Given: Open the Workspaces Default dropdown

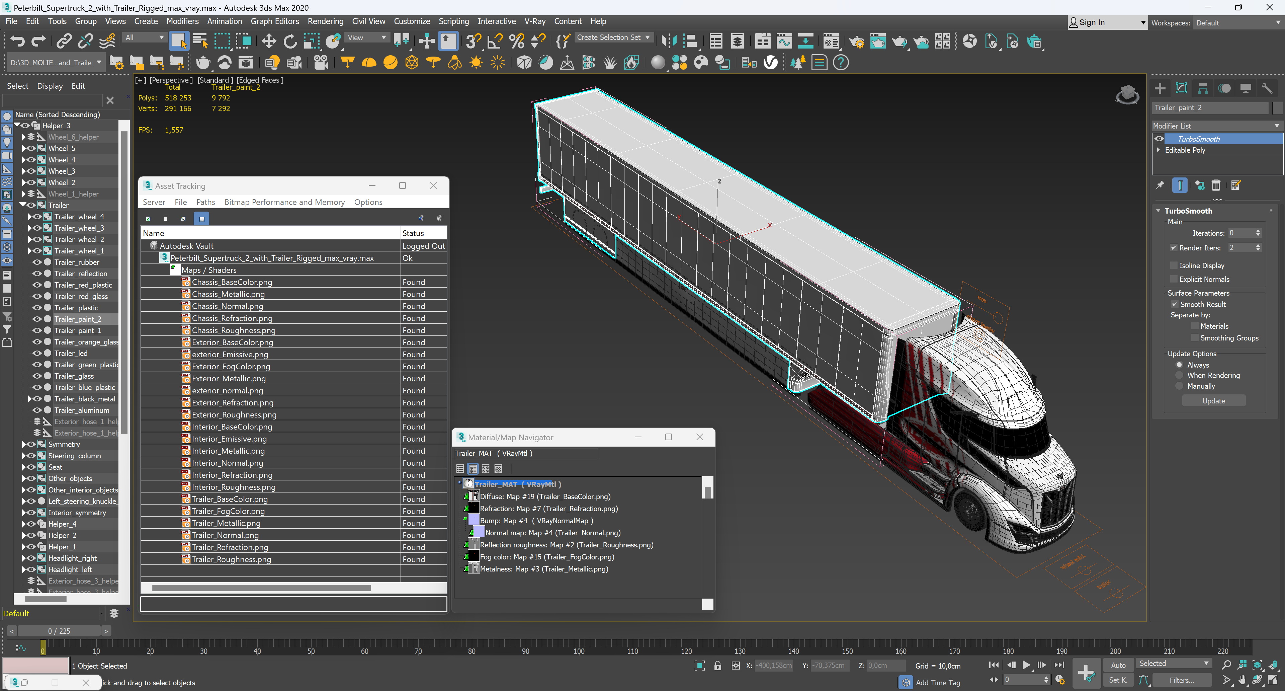Looking at the screenshot, I should point(1238,23).
